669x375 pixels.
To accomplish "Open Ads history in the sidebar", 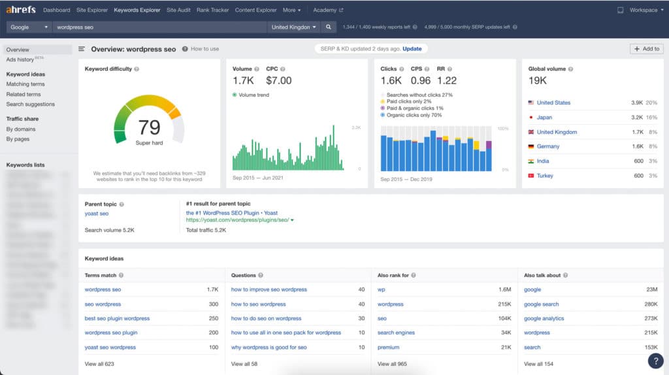I will pos(20,59).
